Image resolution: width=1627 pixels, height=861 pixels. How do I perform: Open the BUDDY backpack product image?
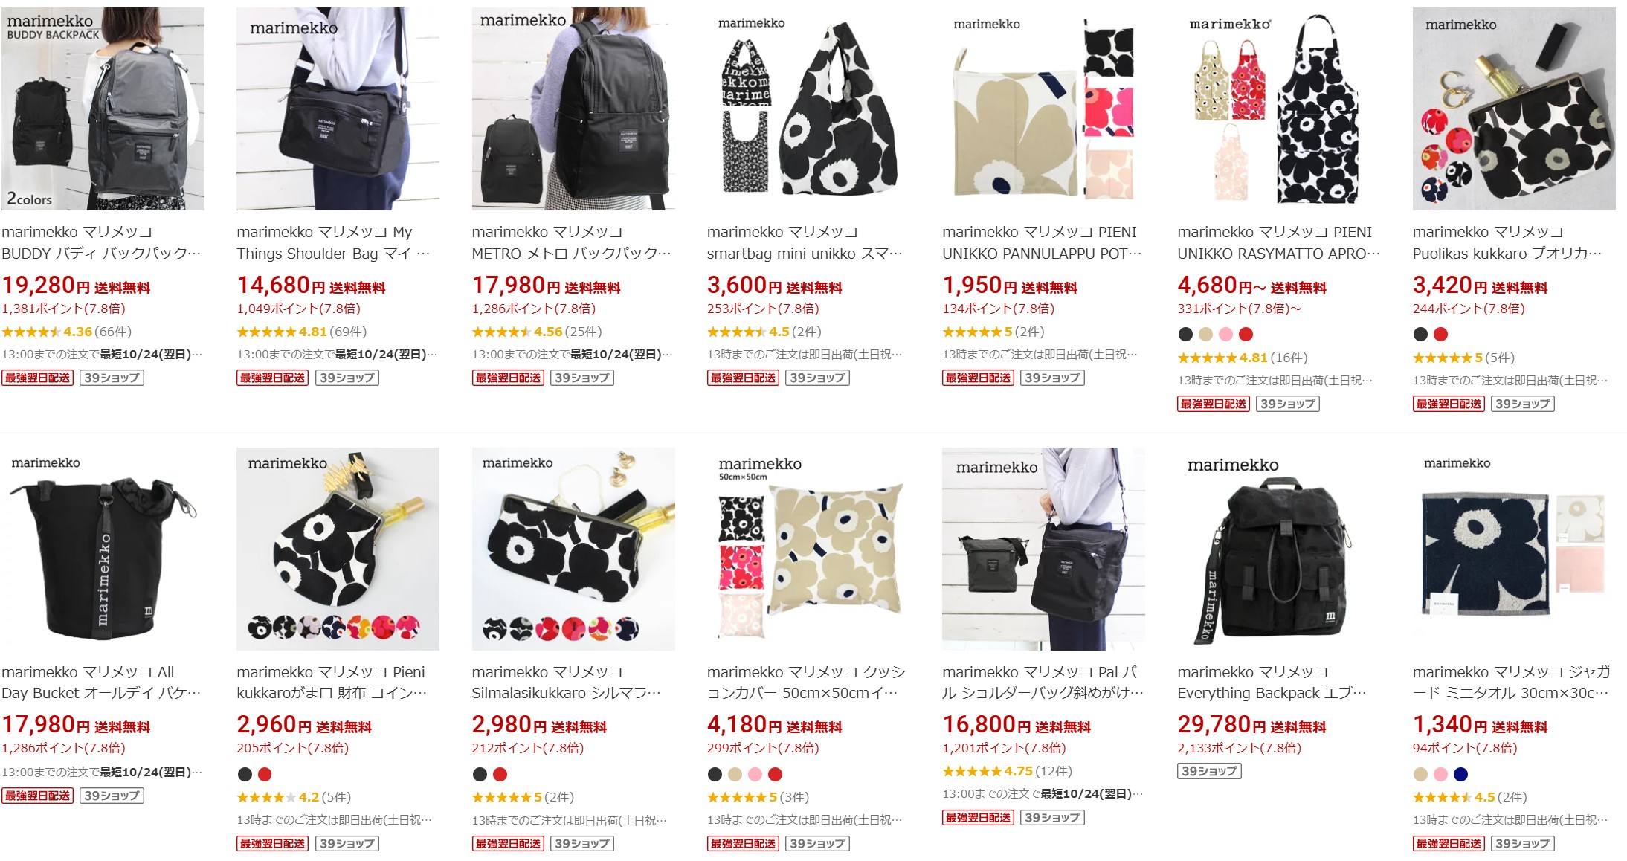103,109
